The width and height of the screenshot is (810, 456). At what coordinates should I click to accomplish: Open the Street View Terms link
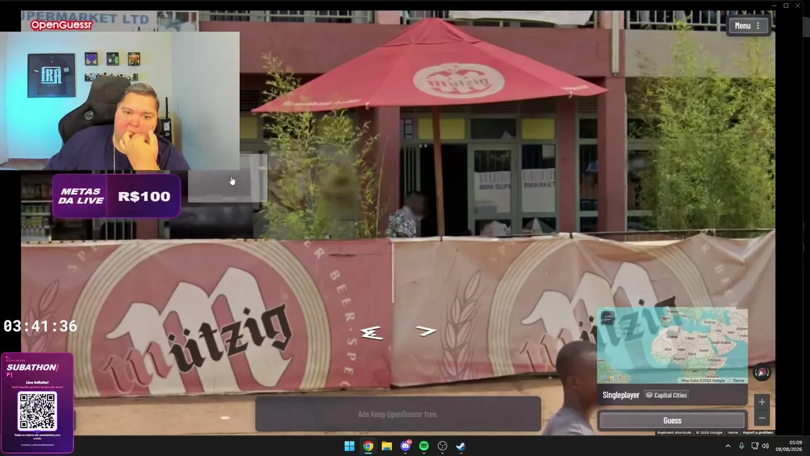[732, 433]
